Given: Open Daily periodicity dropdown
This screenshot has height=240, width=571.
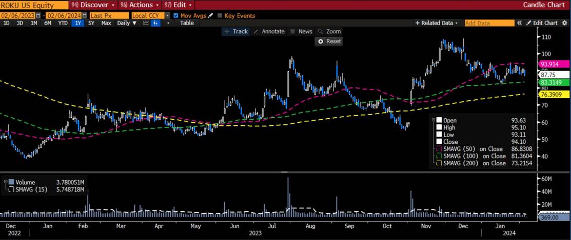Looking at the screenshot, I should pos(127,23).
